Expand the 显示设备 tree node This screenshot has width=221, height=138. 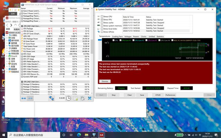coord(7,46)
